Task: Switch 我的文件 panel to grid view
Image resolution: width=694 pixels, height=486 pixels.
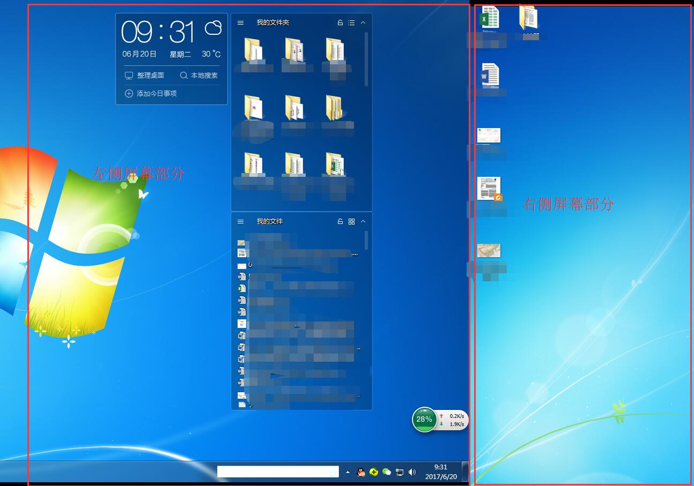Action: pos(351,221)
